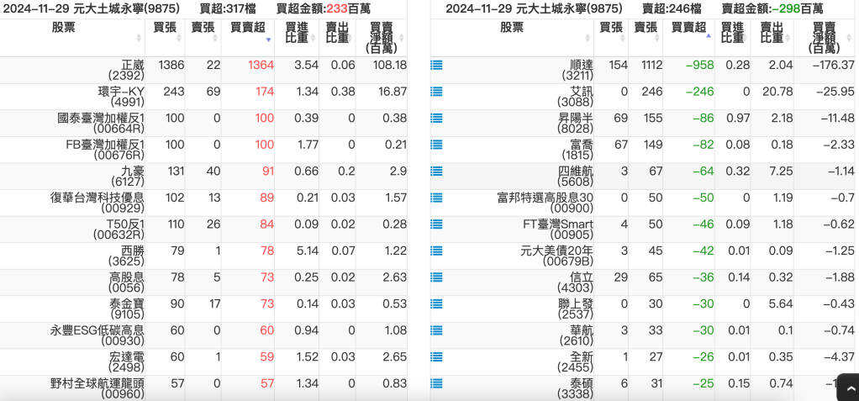Open the list icon for 四維航 (5608)
Viewport: 859px width, 401px height.
(x=436, y=171)
